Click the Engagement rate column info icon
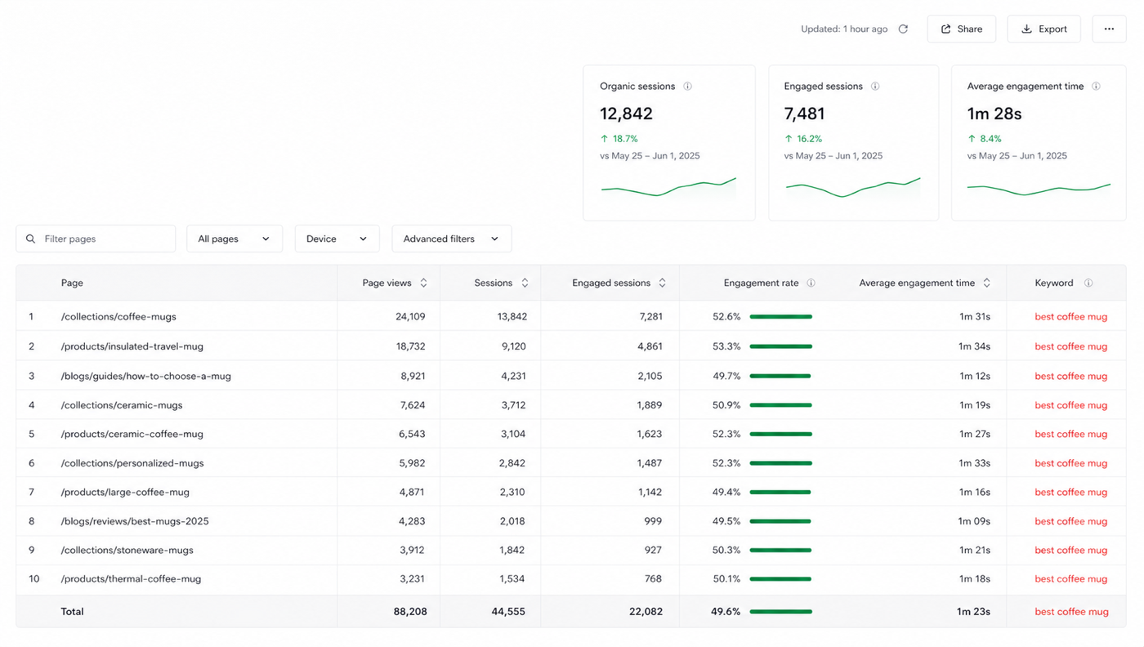Image resolution: width=1144 pixels, height=647 pixels. 811,283
